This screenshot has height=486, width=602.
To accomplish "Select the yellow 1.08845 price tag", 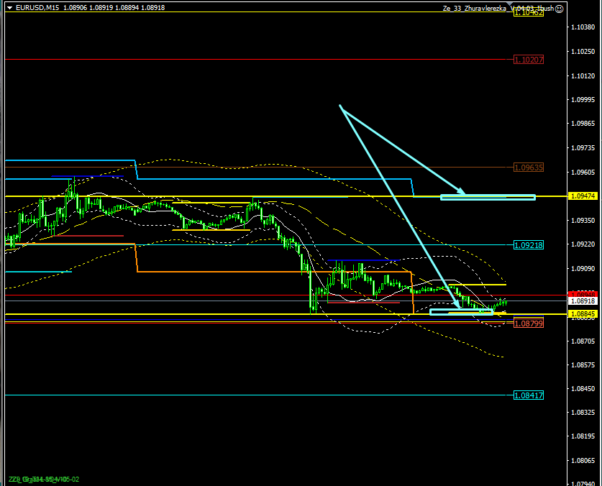I will [x=582, y=314].
